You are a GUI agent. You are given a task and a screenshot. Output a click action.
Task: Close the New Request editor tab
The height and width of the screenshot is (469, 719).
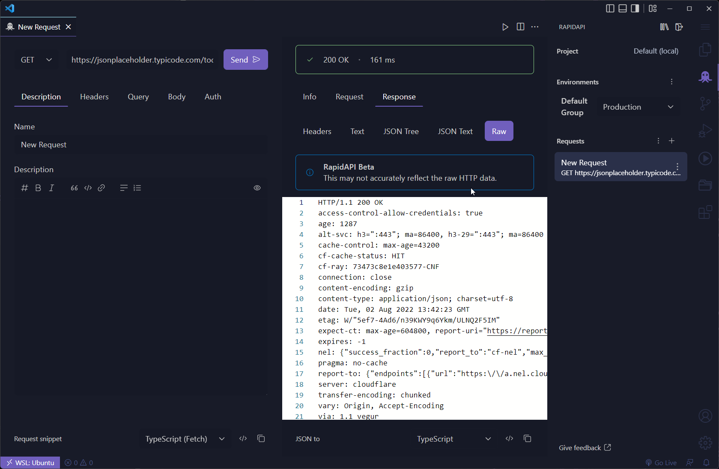point(68,27)
